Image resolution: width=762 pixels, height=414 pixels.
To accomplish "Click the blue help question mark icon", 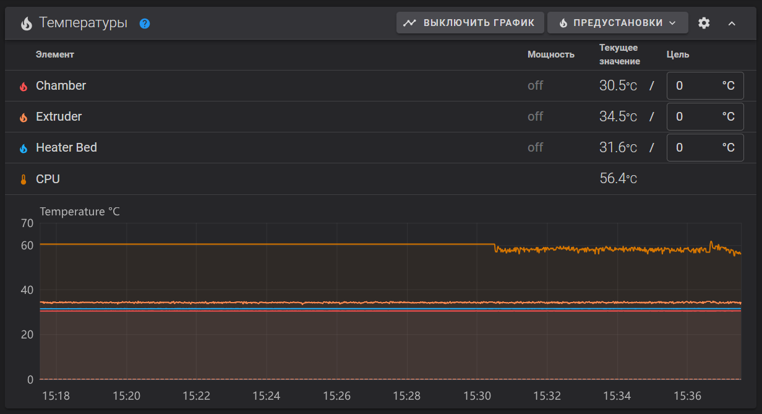I will [x=145, y=24].
